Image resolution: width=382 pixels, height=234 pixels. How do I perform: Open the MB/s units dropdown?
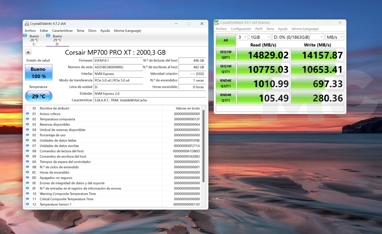click(334, 37)
